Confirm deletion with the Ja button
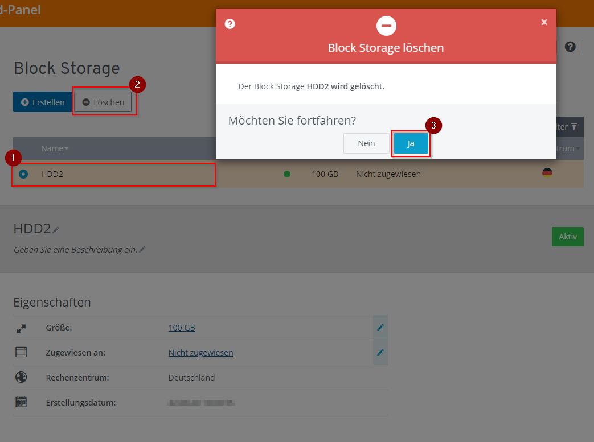Screen dimensions: 594x442 point(411,143)
